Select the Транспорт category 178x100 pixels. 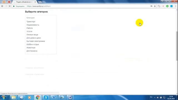(x=31, y=22)
